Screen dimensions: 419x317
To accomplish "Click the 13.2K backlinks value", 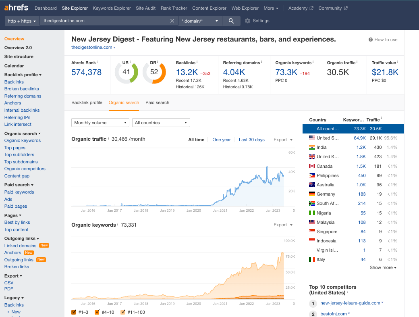I will pyautogui.click(x=187, y=72).
